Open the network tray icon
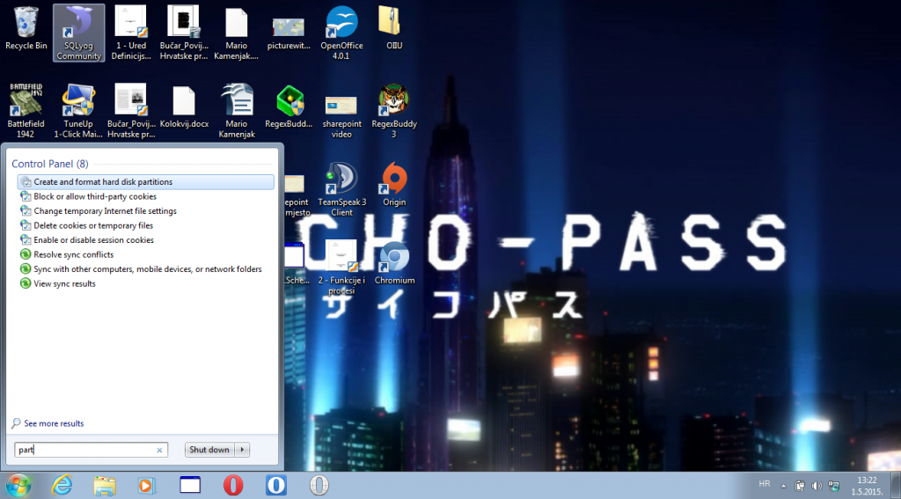Screen dimensions: 901x499 pos(834,486)
